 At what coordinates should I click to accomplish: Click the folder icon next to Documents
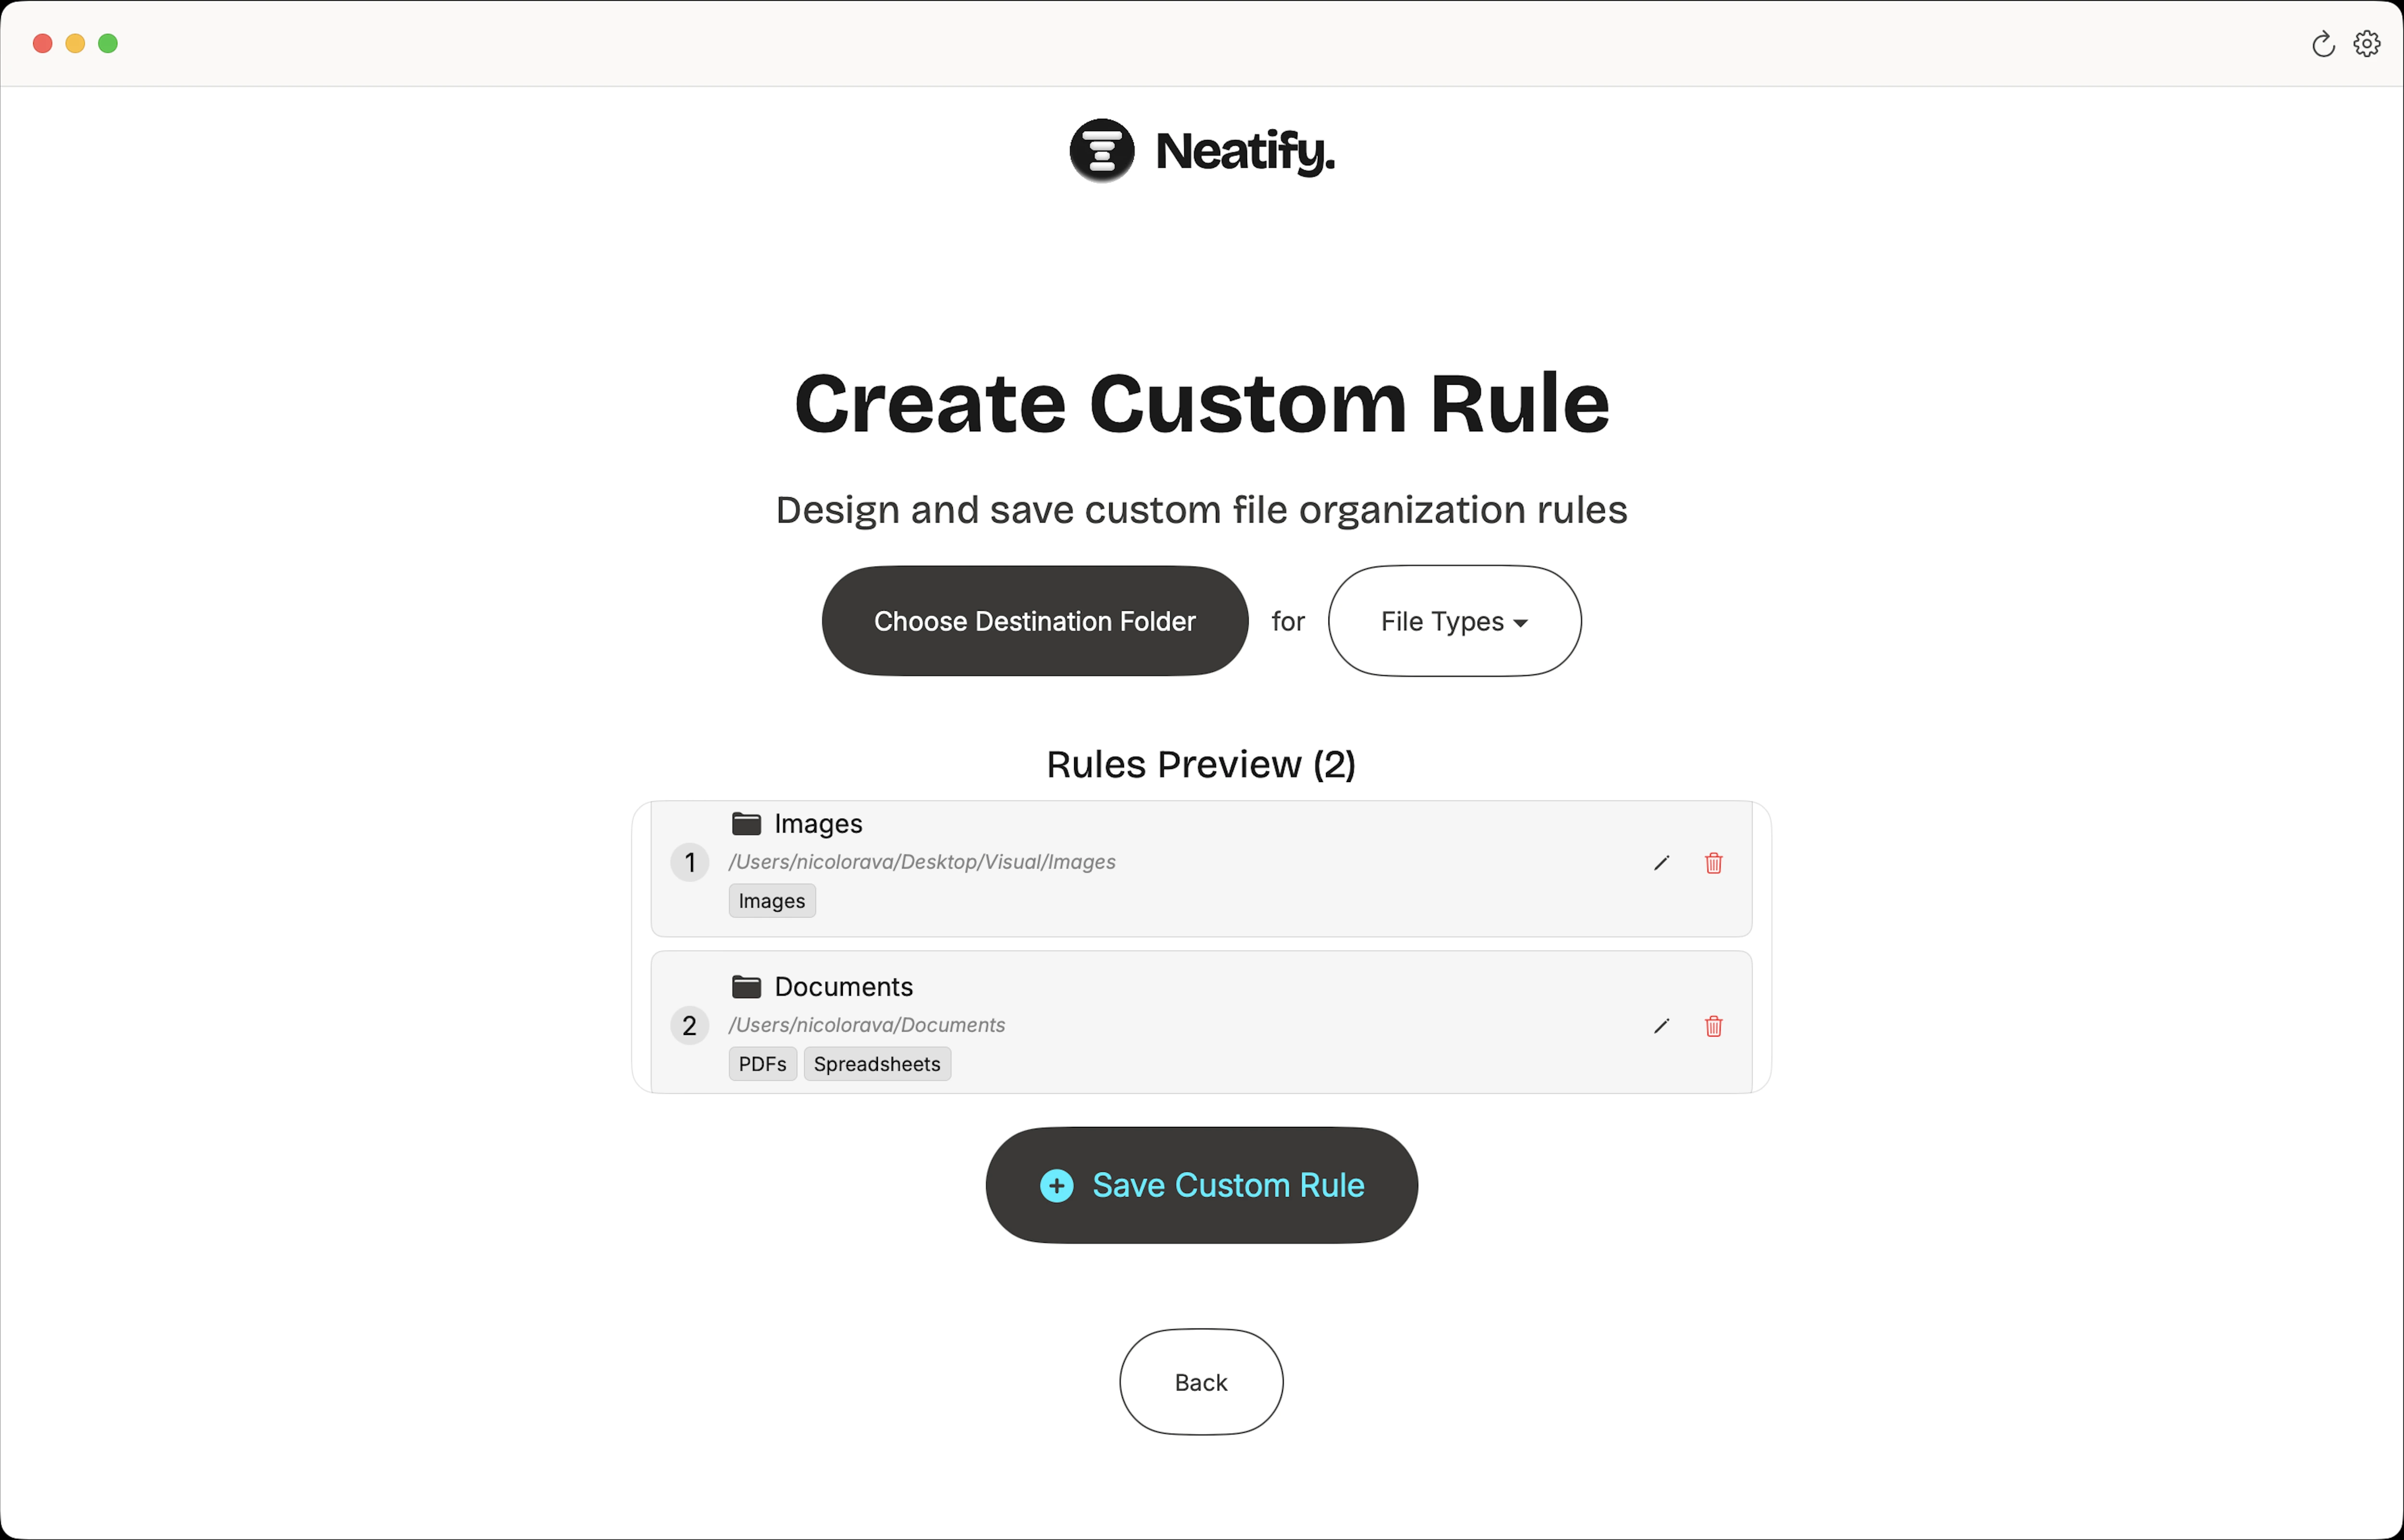coord(746,986)
